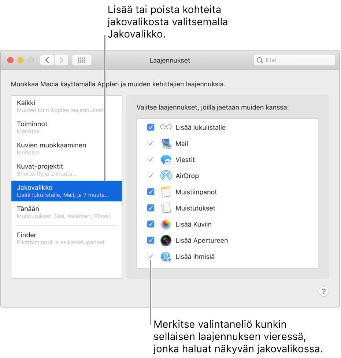
Task: Click the yellow minimize button
Action: click(21, 60)
